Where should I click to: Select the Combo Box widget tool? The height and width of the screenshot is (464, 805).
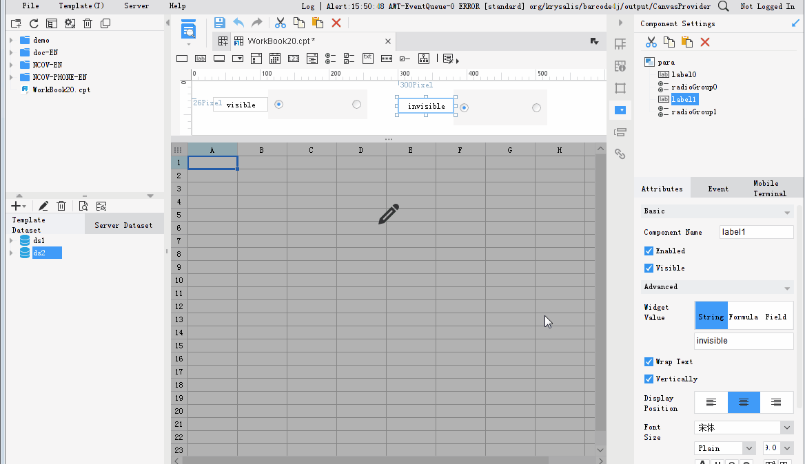pos(237,58)
